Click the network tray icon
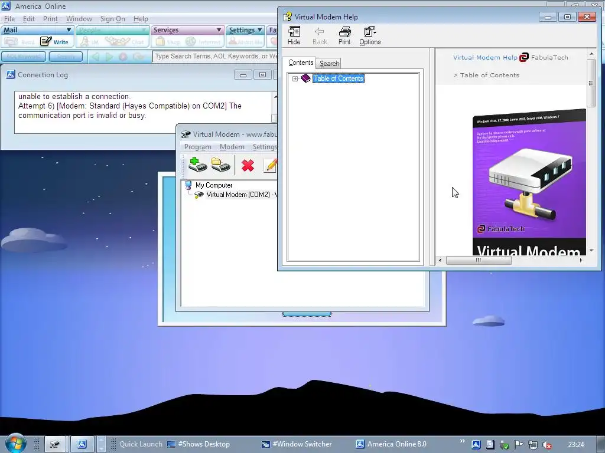 533,445
